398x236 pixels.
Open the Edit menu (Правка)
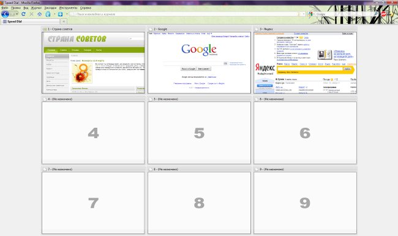(16, 8)
